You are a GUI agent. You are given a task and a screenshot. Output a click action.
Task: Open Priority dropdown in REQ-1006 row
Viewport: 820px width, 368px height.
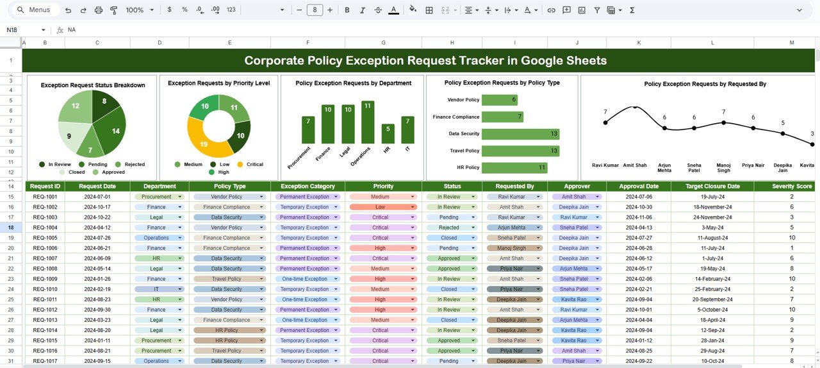[413, 248]
